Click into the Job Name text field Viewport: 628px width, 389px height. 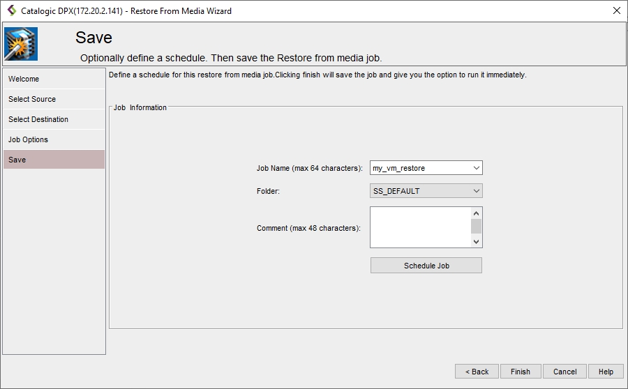419,168
